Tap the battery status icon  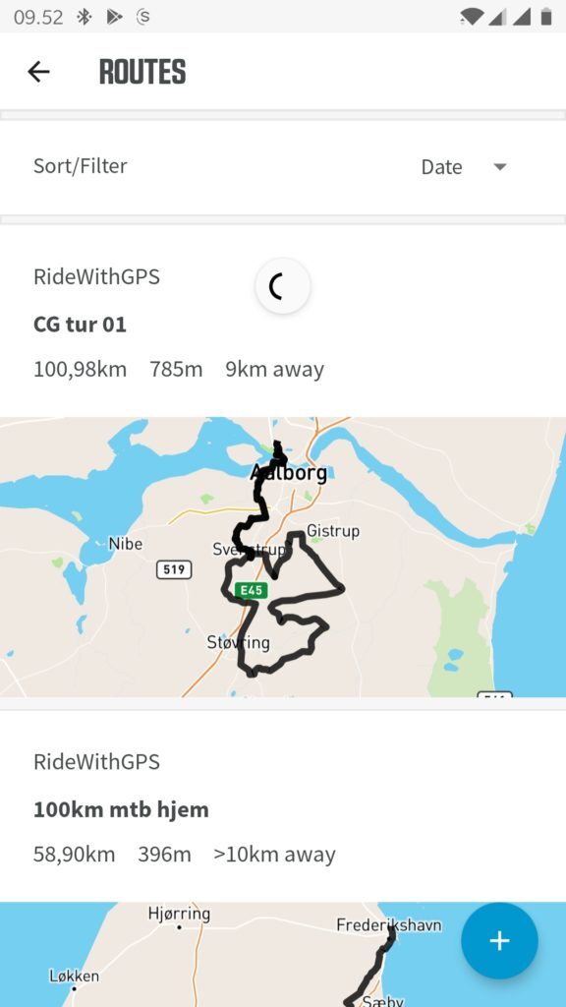click(546, 17)
